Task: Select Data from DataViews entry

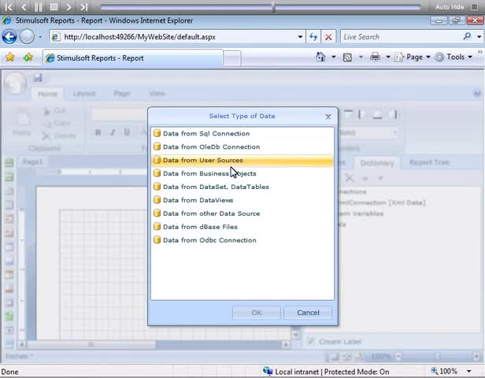Action: [x=242, y=200]
